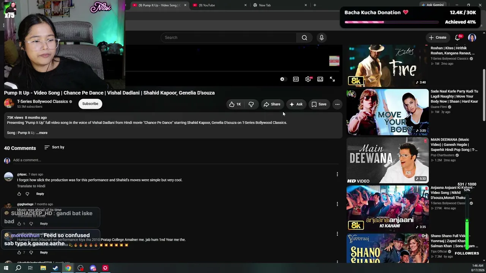Open the options menu for @6pac. comment

pyautogui.click(x=337, y=174)
